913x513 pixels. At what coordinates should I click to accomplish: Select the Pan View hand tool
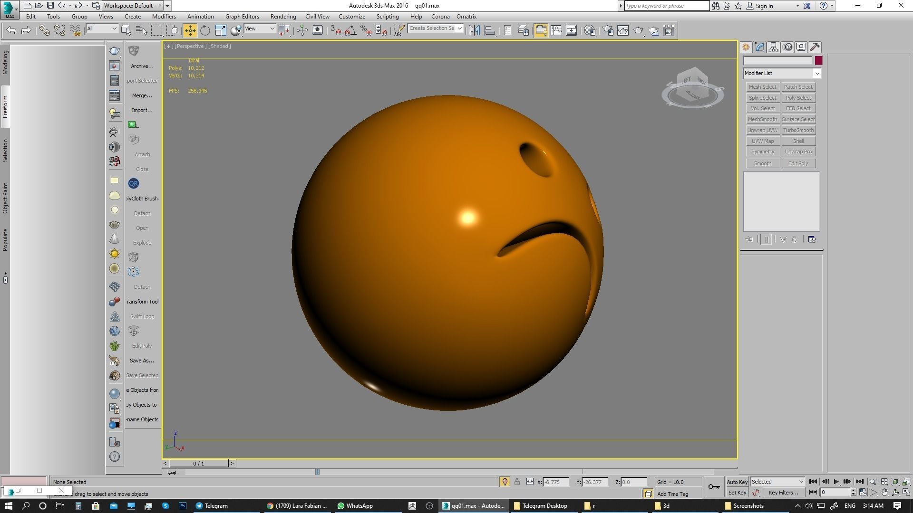click(x=884, y=493)
